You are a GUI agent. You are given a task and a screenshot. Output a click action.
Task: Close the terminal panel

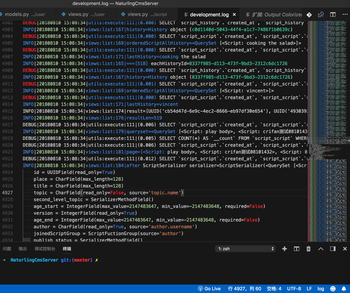345,249
